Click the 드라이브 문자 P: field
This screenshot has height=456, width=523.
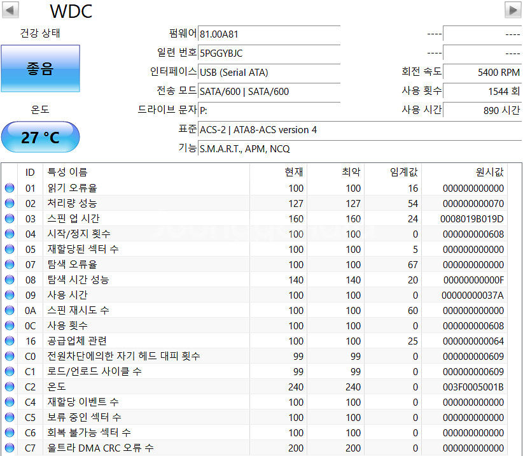tap(267, 110)
